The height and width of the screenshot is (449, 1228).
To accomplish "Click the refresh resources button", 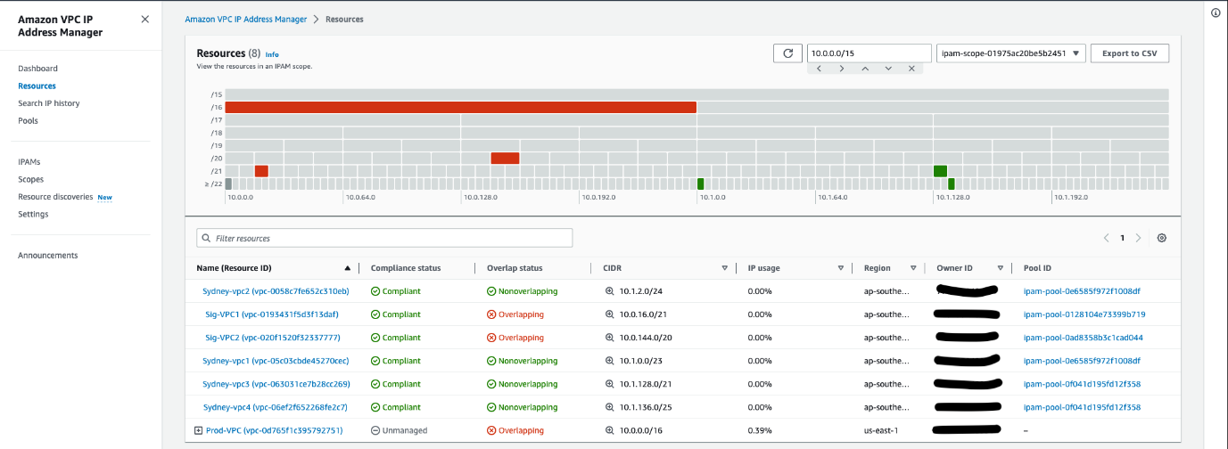I will tap(787, 53).
